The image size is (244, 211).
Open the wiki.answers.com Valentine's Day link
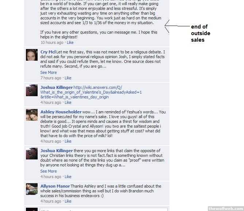pyautogui.click(x=91, y=92)
